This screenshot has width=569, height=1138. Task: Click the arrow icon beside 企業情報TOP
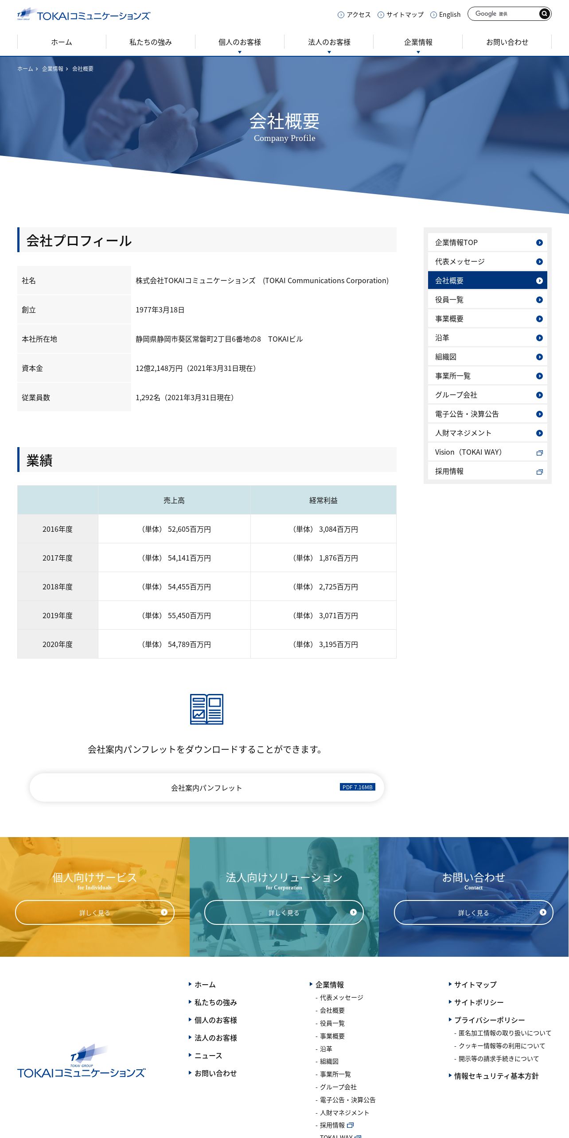(x=539, y=242)
